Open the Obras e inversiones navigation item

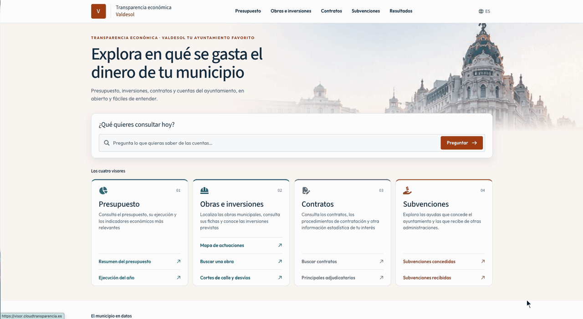[x=291, y=11]
